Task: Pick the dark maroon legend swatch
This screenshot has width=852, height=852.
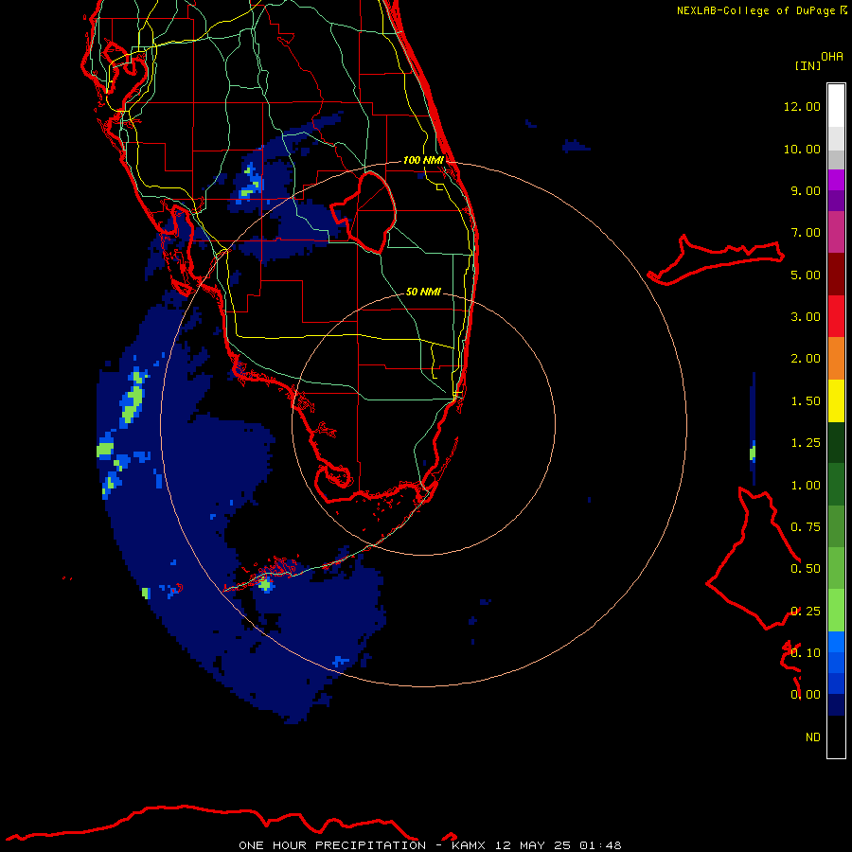Action: click(836, 275)
